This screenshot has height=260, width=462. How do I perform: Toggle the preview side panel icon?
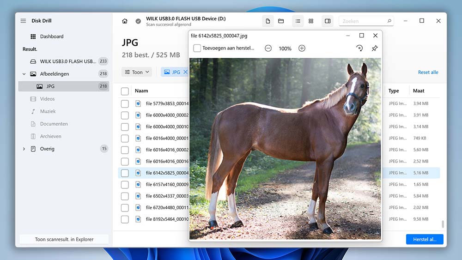328,21
